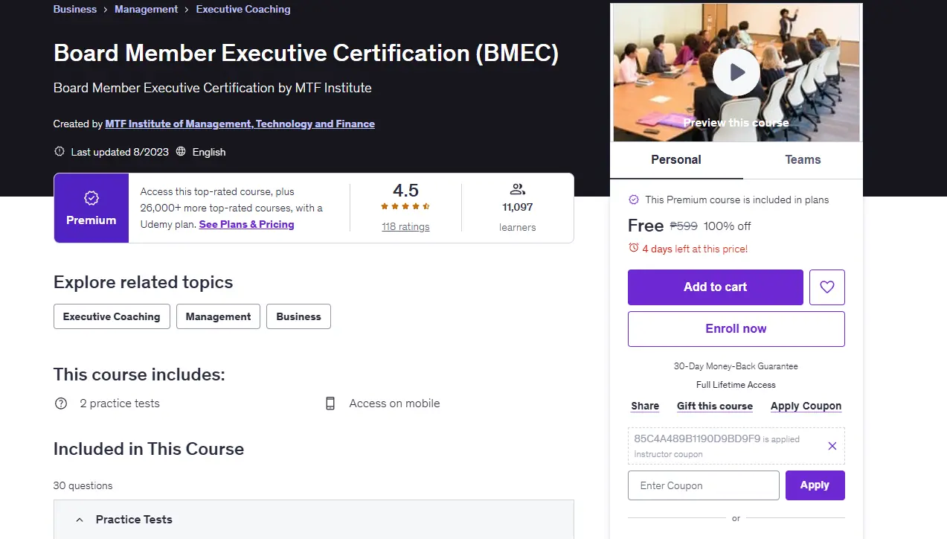This screenshot has height=539, width=947.
Task: Select Business topic chip
Action: click(298, 316)
